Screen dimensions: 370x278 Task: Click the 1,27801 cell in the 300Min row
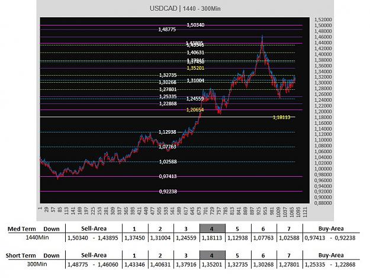point(289,264)
